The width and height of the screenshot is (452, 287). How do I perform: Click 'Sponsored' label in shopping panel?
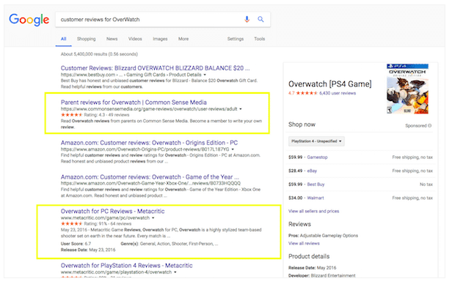coord(415,126)
